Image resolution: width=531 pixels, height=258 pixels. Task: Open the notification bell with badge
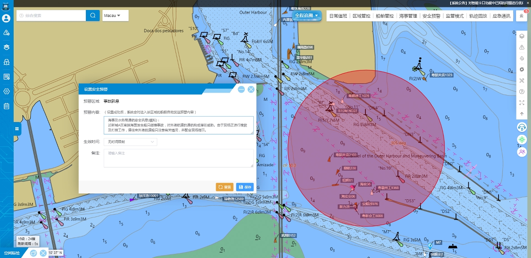(x=521, y=16)
